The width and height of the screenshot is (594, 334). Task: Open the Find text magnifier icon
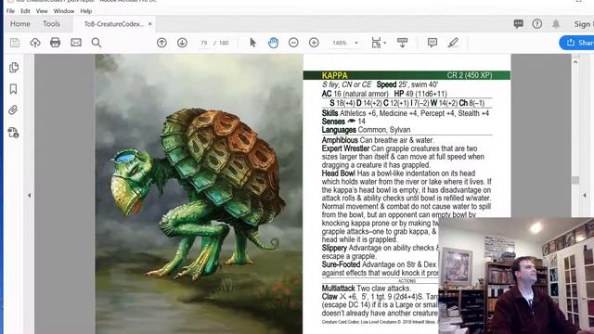click(97, 43)
